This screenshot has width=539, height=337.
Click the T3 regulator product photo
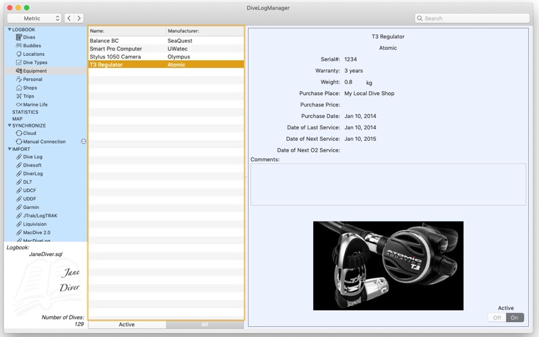[x=388, y=266]
